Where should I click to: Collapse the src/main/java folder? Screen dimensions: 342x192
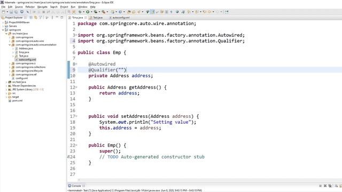pos(6,34)
